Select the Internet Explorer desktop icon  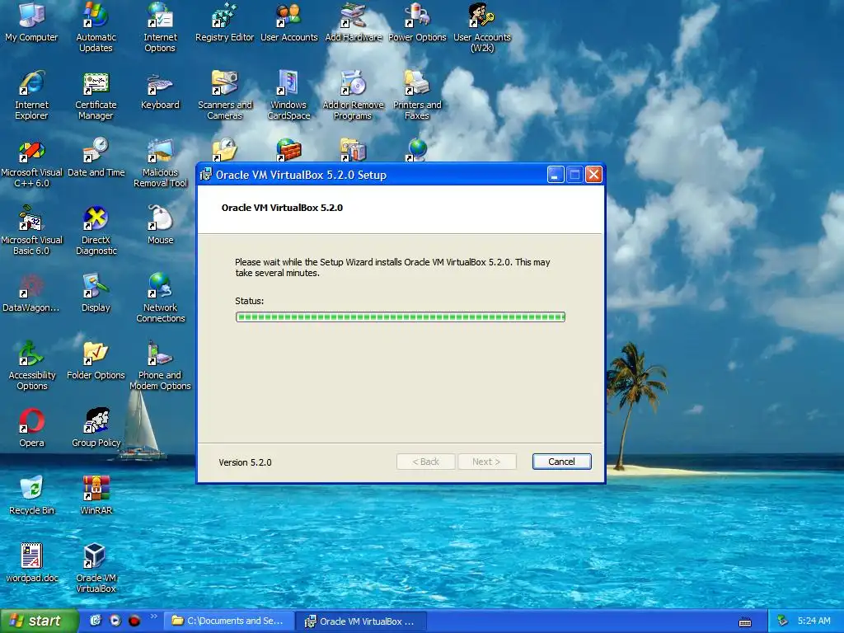pyautogui.click(x=31, y=95)
